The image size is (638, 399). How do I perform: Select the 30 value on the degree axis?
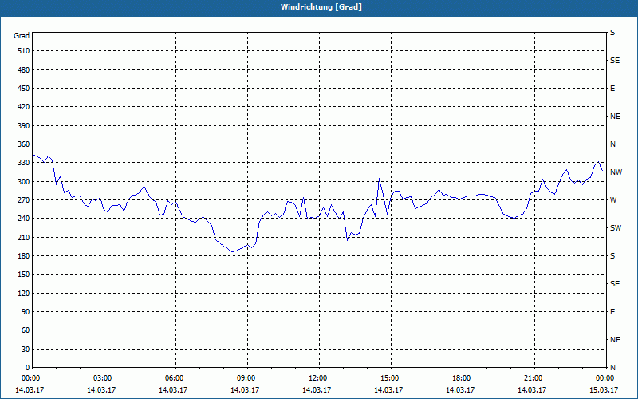(26, 350)
